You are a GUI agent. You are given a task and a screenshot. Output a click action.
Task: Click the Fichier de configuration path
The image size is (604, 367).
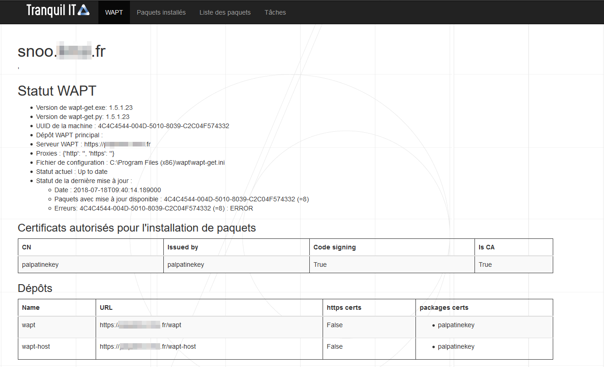(130, 162)
